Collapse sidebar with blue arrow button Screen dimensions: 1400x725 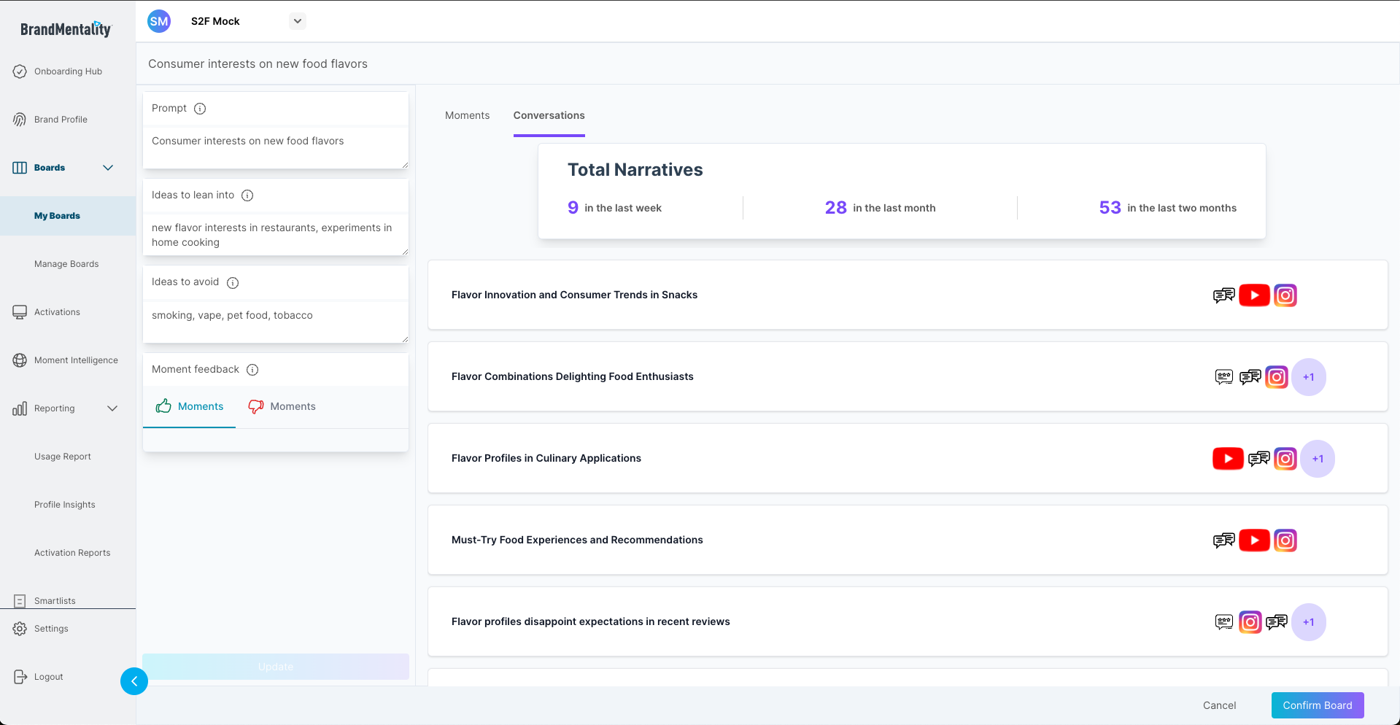click(x=134, y=681)
